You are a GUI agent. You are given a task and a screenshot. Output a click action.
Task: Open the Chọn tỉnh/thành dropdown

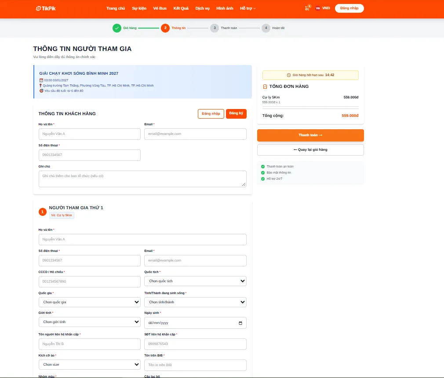[x=195, y=302]
